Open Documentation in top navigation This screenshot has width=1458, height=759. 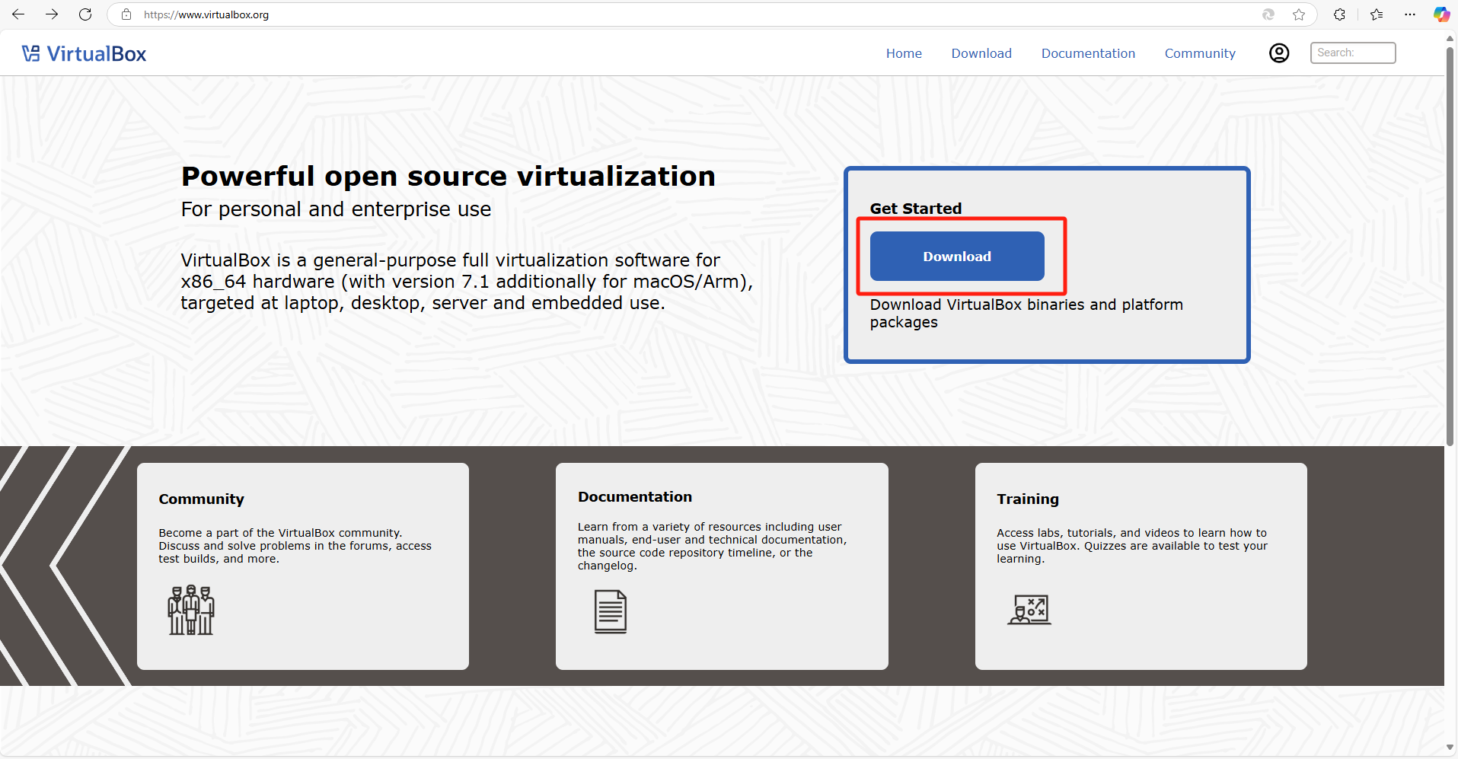(x=1088, y=53)
